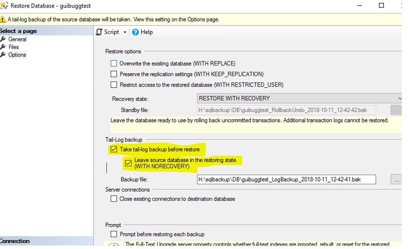Click the warning icon in notification bar
408x249 pixels.
(3, 19)
